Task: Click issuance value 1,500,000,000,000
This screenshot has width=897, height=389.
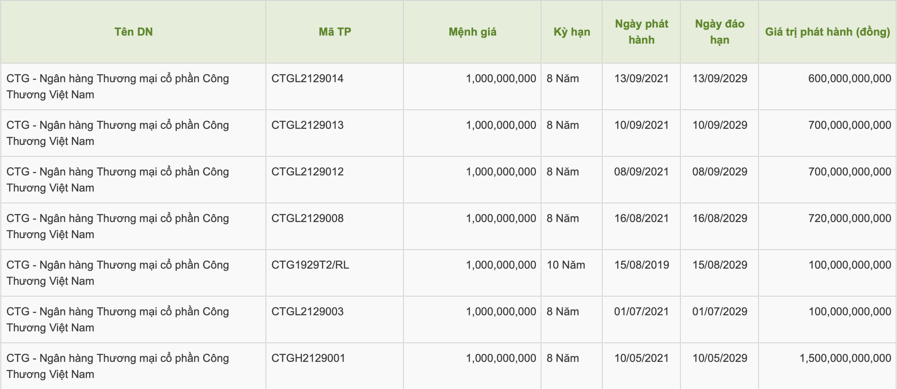Action: pyautogui.click(x=845, y=358)
